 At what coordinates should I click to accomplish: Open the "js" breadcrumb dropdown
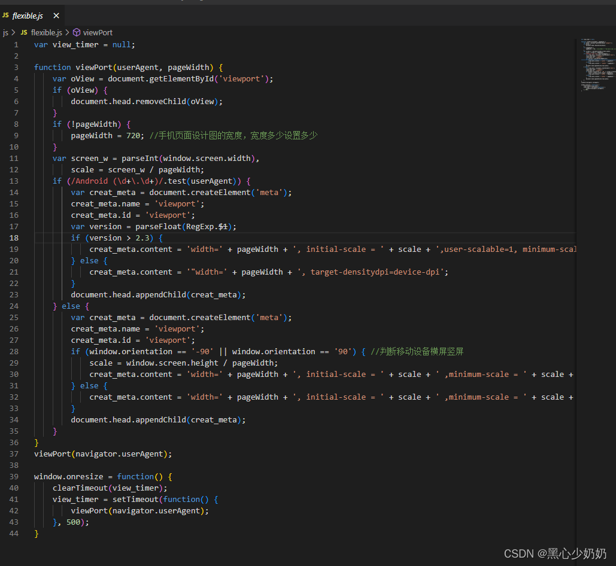[6, 32]
